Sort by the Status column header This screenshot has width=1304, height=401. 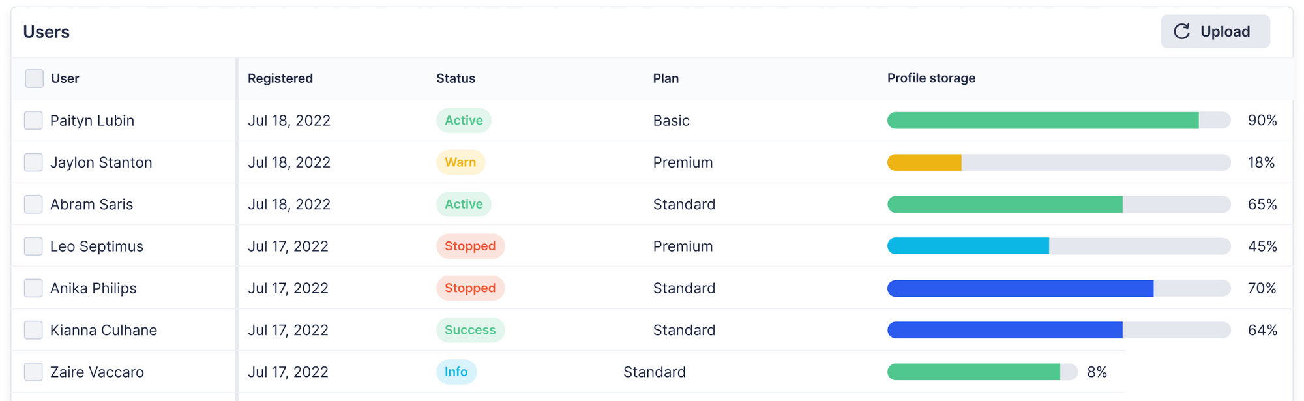[455, 78]
